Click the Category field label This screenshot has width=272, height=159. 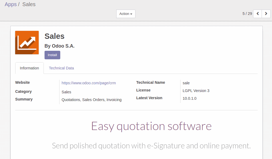coord(23,91)
